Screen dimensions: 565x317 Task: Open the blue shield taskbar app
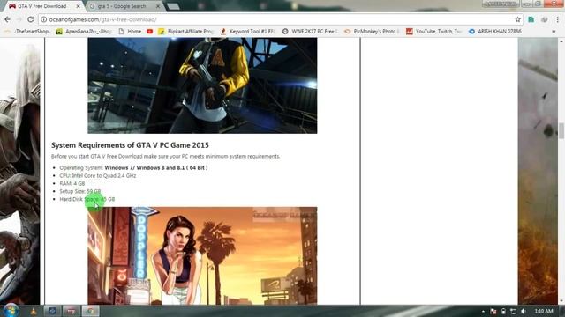click(52, 311)
